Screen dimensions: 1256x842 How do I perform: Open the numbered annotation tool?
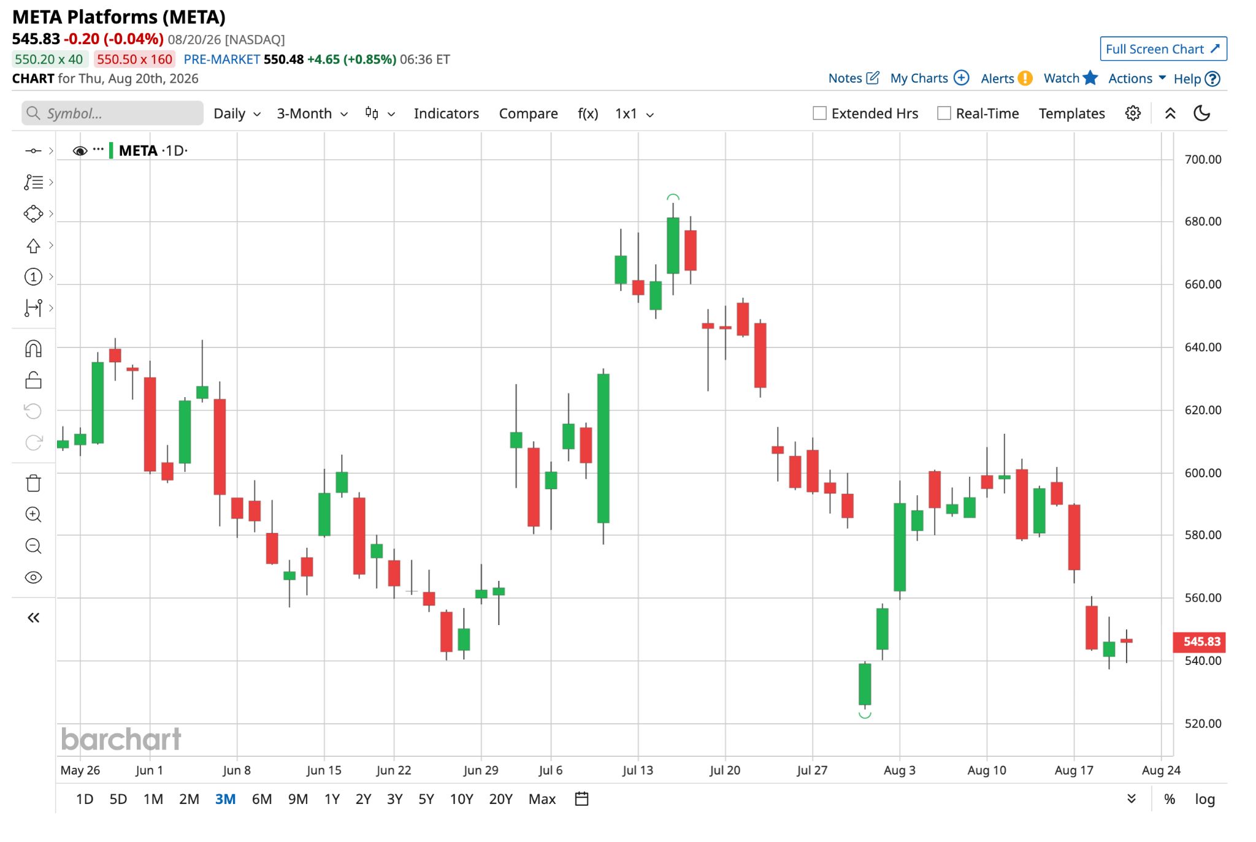click(33, 277)
